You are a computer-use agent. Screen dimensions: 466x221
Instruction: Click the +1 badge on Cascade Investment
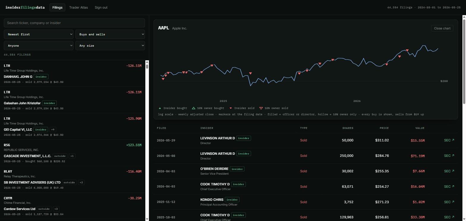(x=72, y=156)
